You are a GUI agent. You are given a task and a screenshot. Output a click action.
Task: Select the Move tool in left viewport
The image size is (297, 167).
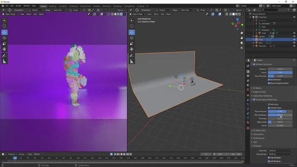tap(4, 32)
